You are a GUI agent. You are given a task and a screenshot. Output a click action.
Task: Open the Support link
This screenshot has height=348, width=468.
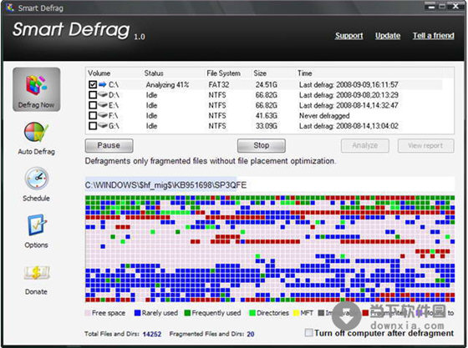(x=349, y=36)
